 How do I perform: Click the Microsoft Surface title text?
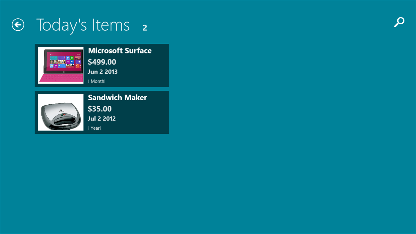(120, 51)
